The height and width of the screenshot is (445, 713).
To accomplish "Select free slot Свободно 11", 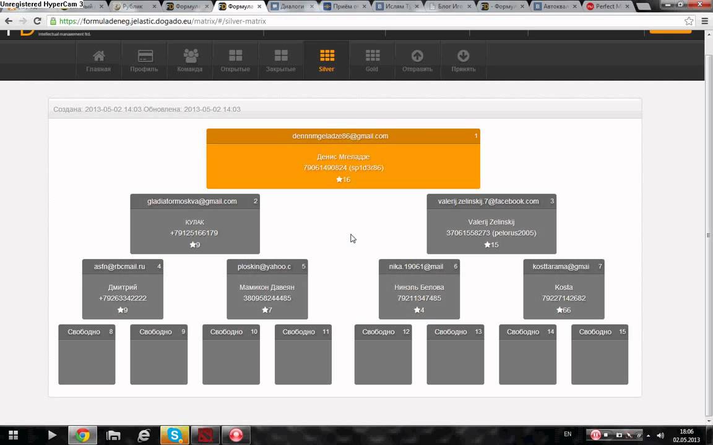I will pyautogui.click(x=303, y=354).
